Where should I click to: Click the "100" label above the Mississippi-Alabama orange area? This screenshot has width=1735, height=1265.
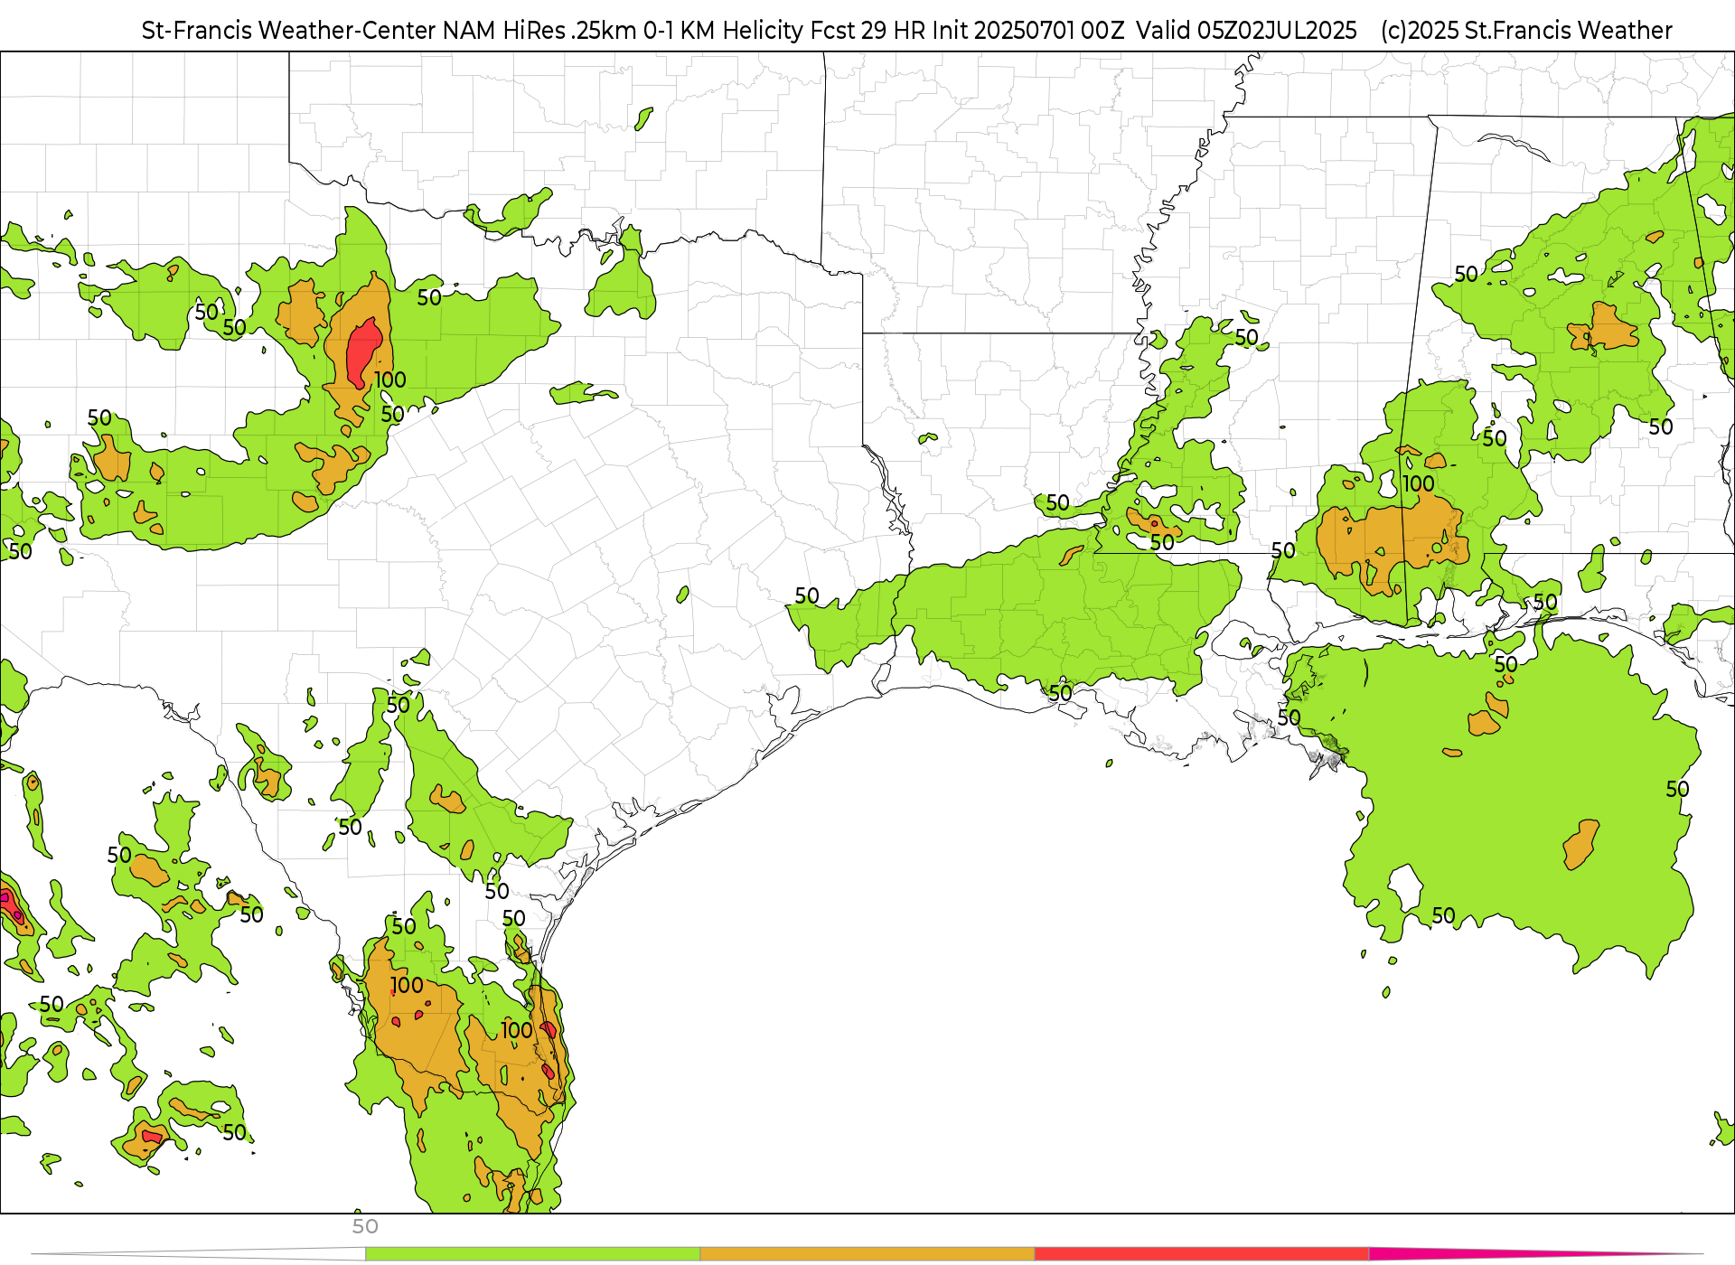tap(1419, 484)
